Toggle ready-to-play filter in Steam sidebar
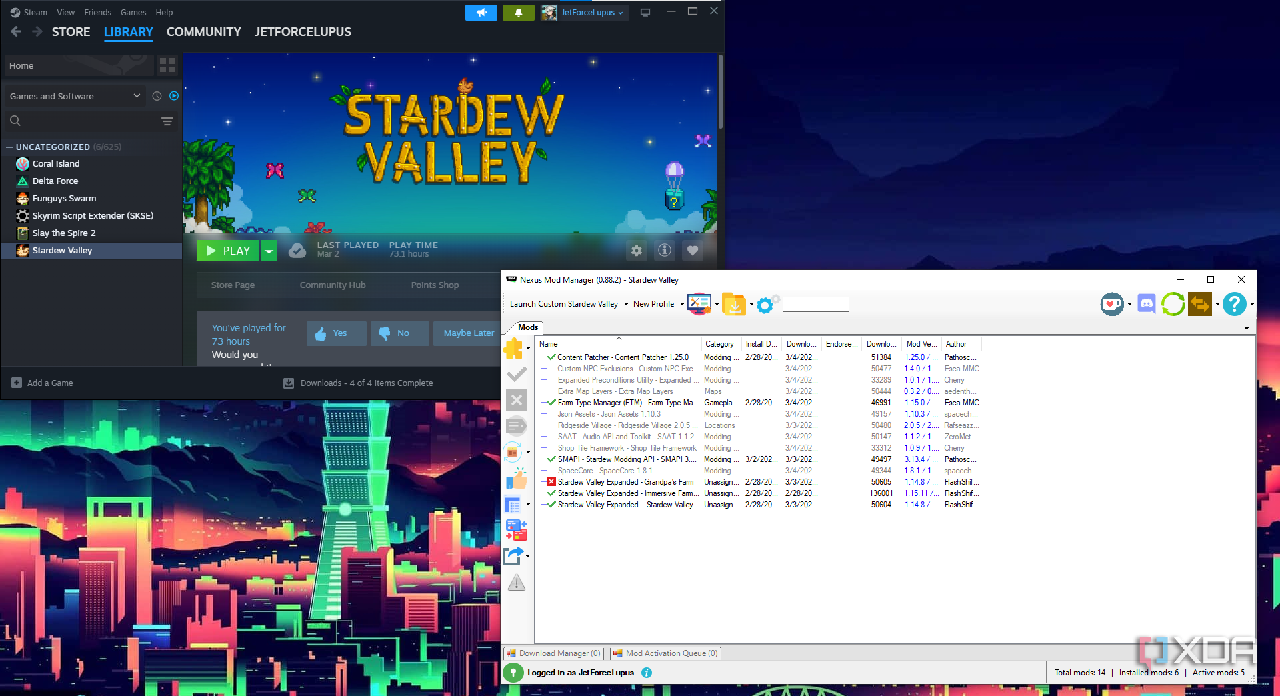This screenshot has height=696, width=1280. tap(174, 96)
